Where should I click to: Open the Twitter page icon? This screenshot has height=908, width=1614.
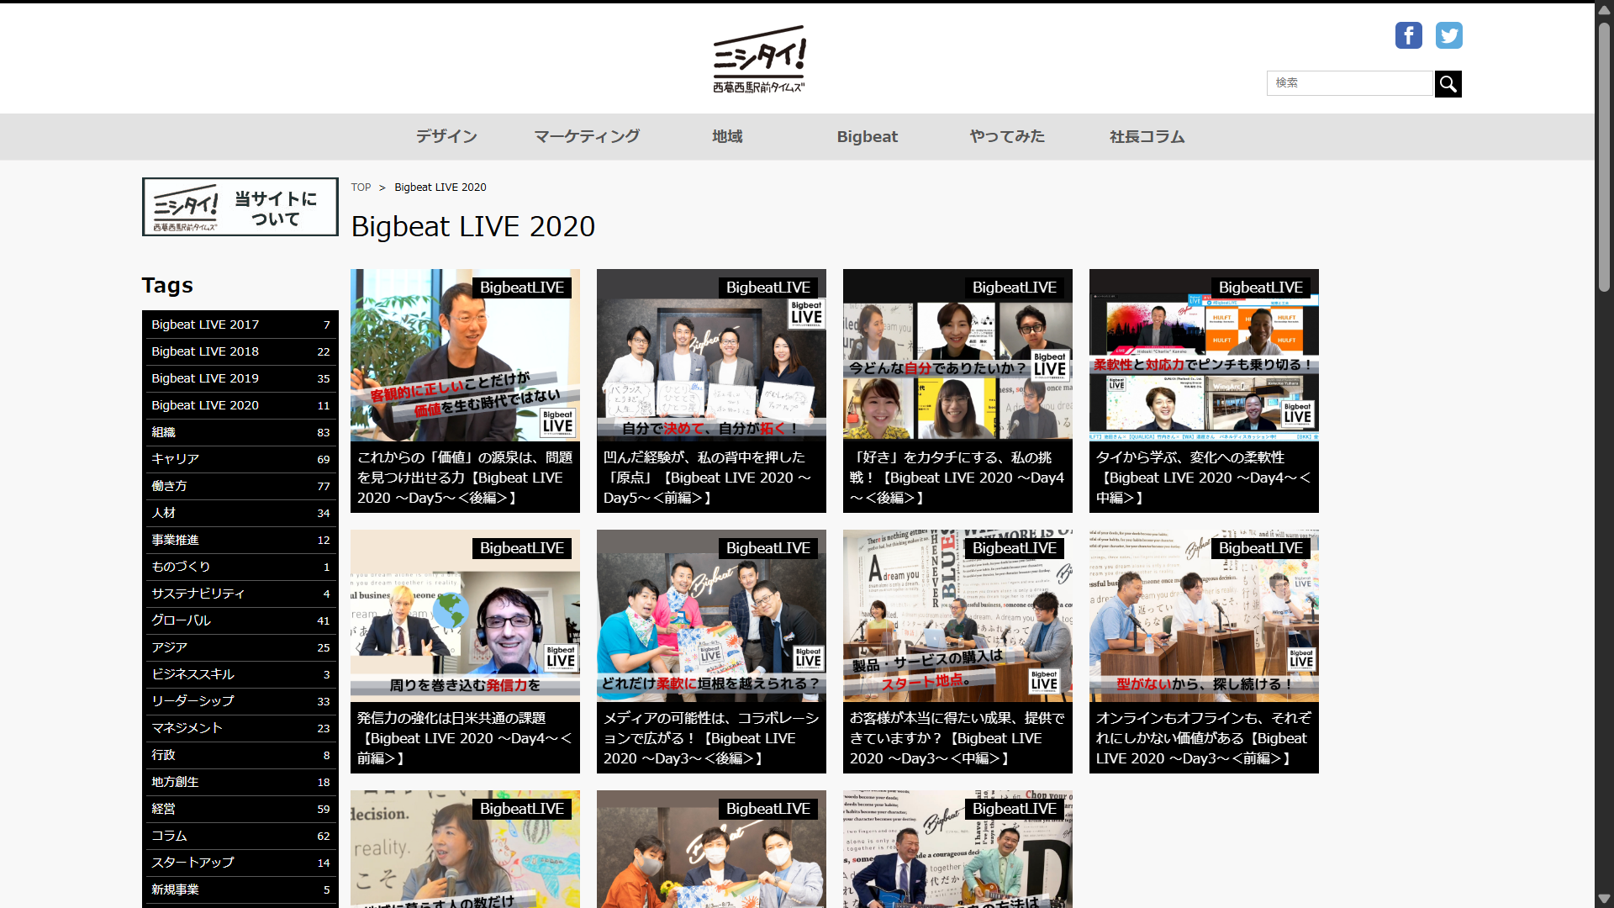click(x=1448, y=35)
